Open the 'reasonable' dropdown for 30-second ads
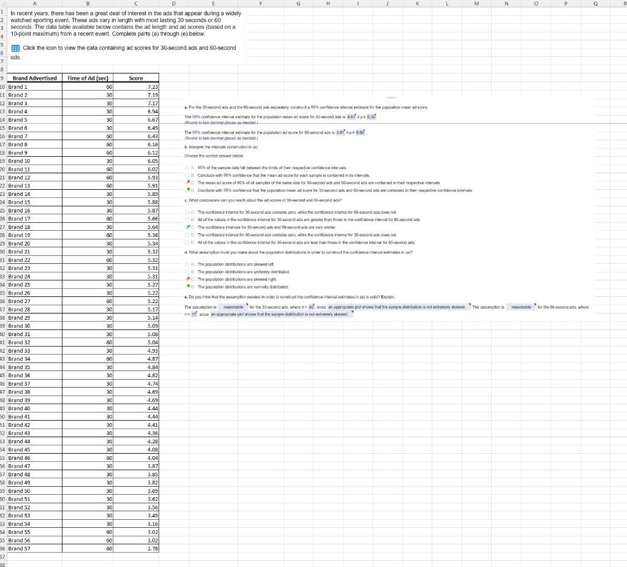Viewport: 627px width, 567px height. (x=233, y=307)
